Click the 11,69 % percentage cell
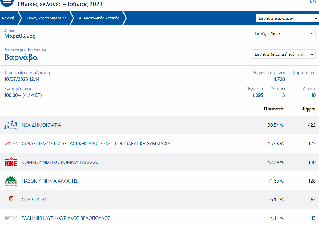319x226 pixels. pos(276,181)
